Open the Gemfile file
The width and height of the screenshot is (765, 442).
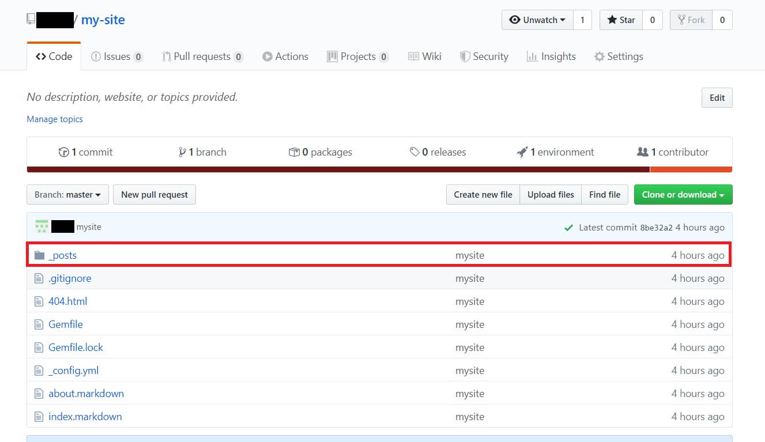[66, 324]
